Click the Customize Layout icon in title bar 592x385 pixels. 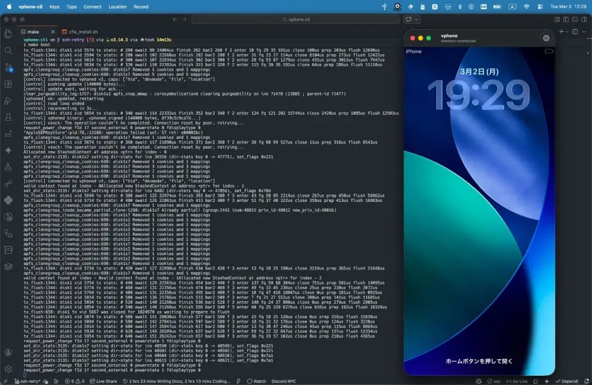point(557,19)
